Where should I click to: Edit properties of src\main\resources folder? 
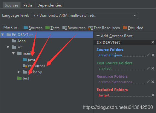148,82
